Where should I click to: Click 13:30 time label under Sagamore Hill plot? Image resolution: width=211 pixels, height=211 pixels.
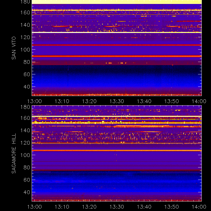[x=117, y=207]
